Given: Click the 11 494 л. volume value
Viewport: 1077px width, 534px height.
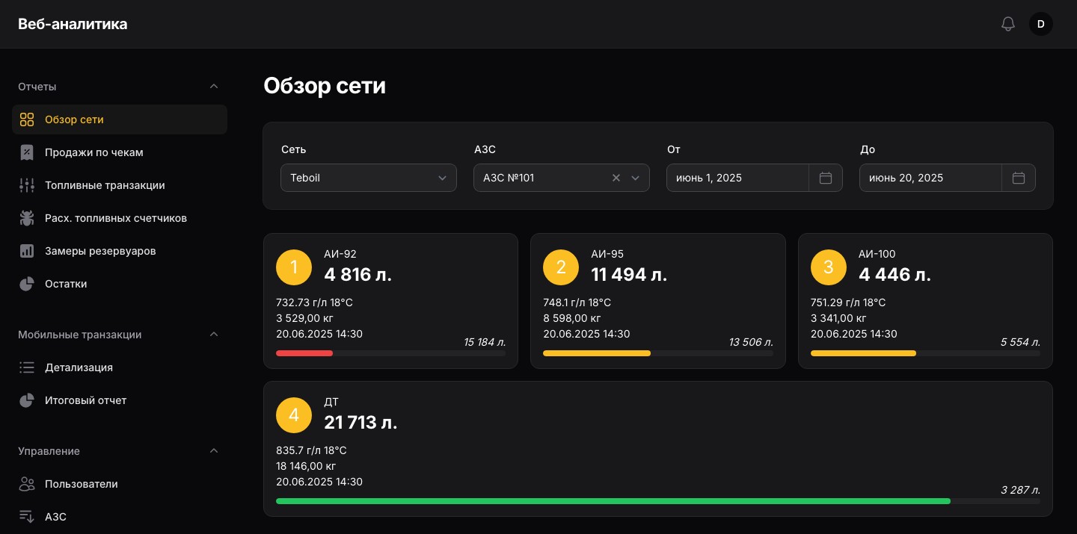Looking at the screenshot, I should pos(629,275).
